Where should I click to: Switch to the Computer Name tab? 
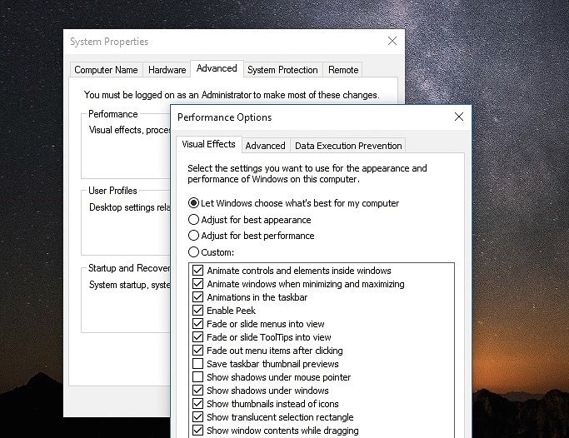coord(105,70)
